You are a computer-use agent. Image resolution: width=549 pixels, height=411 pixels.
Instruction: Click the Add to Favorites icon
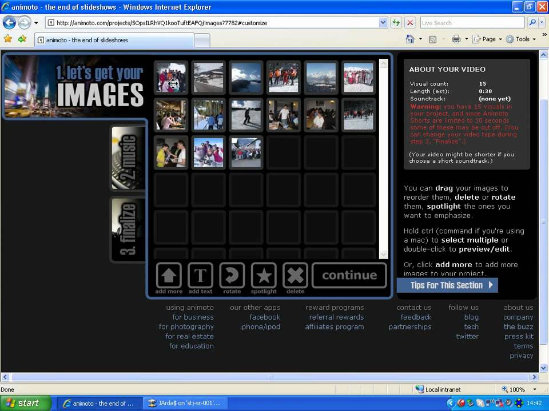pyautogui.click(x=22, y=39)
